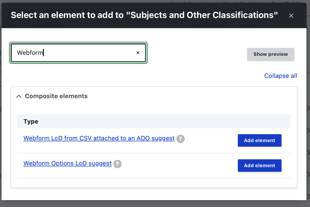Open help for Webform Options LoD suggest
Image resolution: width=310 pixels, height=207 pixels.
coord(117,164)
